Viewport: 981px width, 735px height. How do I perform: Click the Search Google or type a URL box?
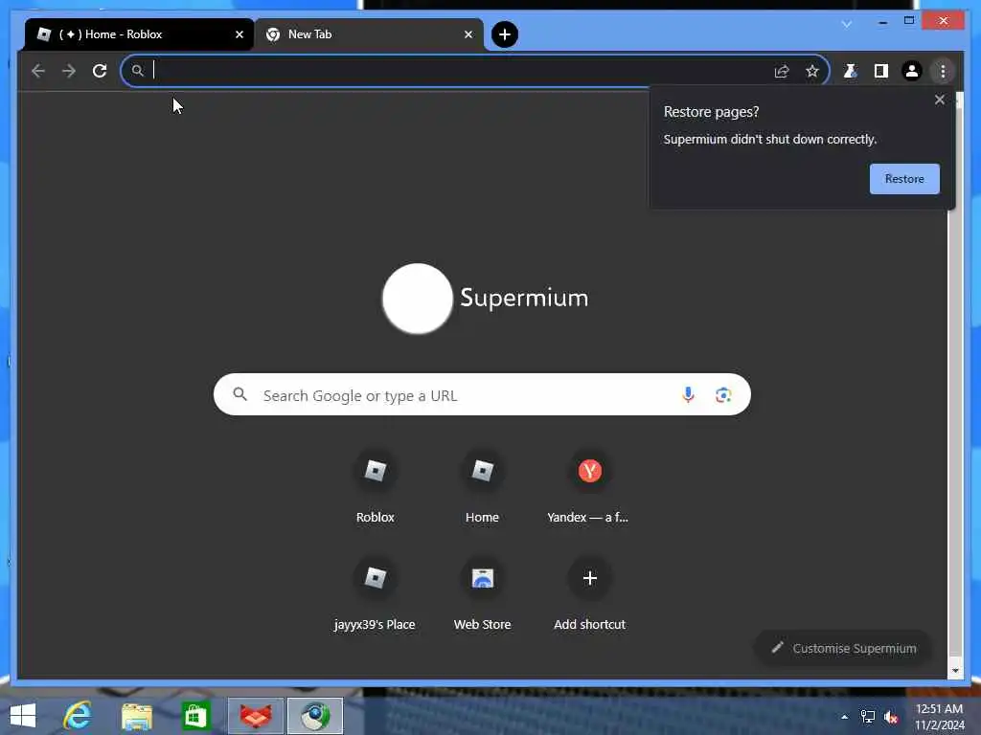pyautogui.click(x=482, y=394)
